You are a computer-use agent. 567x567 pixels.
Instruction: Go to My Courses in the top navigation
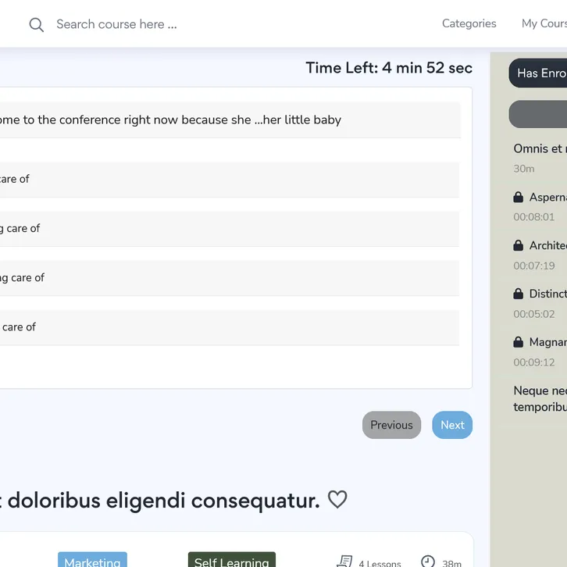click(544, 23)
